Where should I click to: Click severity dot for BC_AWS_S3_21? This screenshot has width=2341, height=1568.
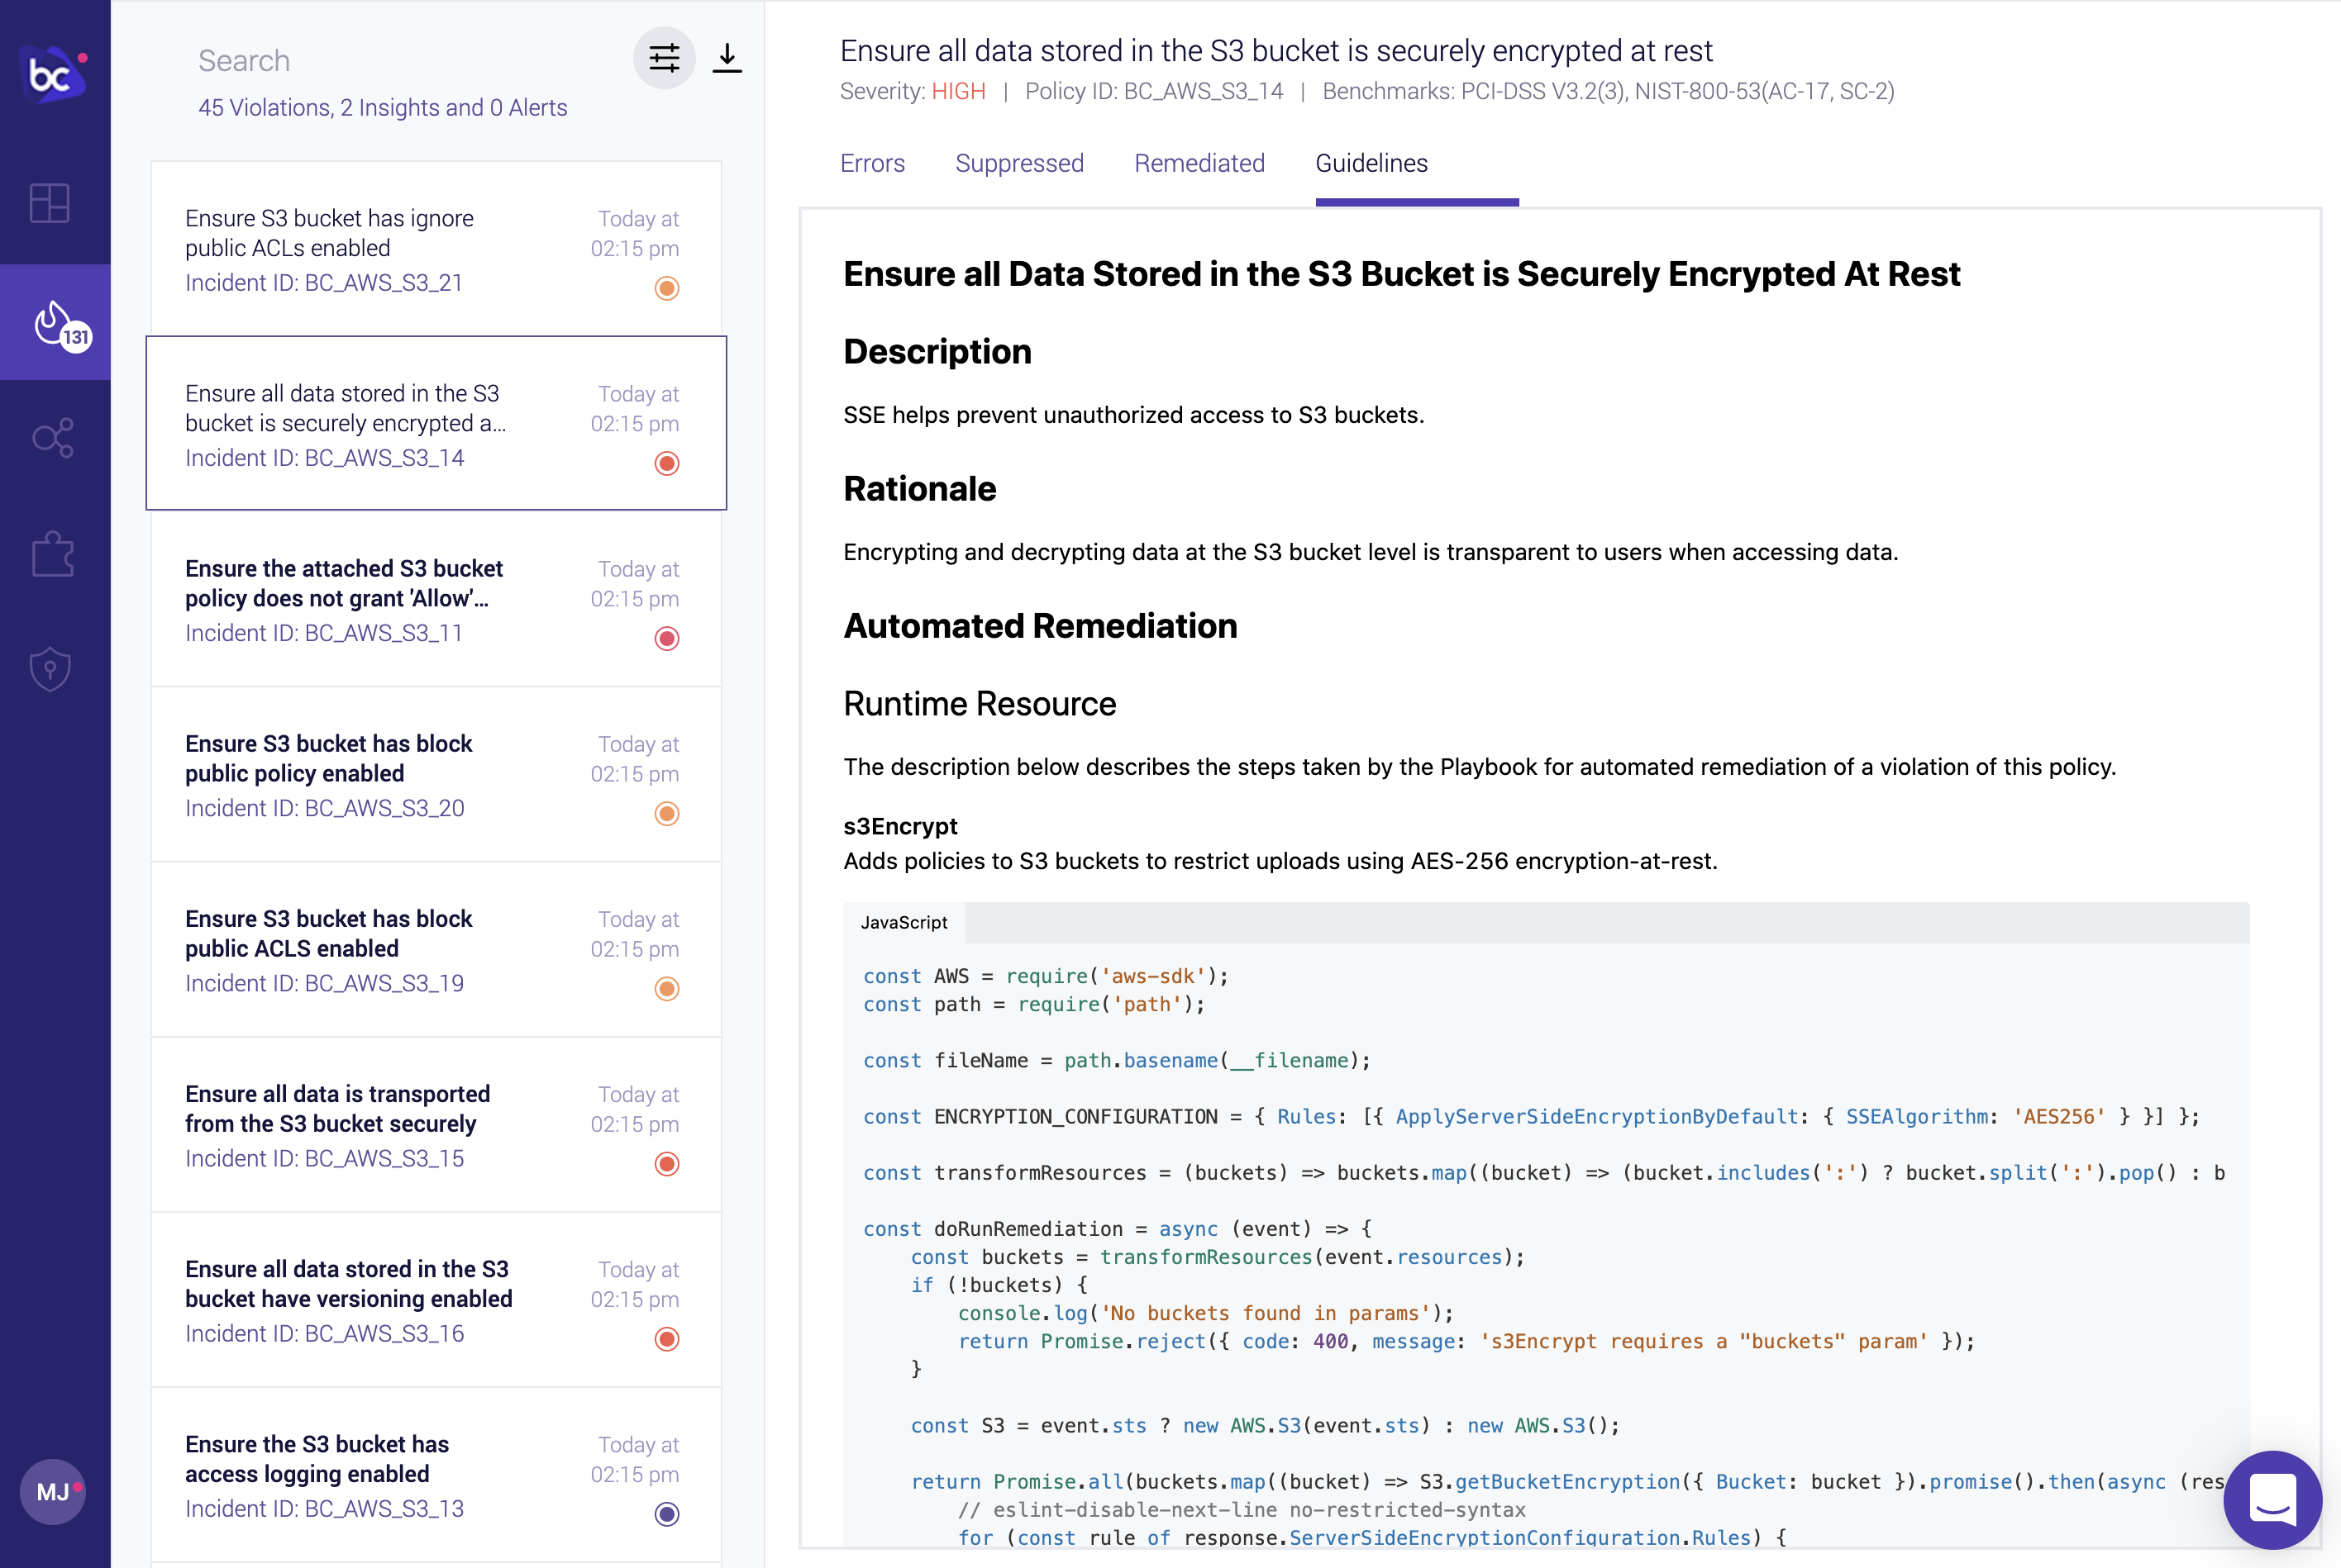pos(667,288)
